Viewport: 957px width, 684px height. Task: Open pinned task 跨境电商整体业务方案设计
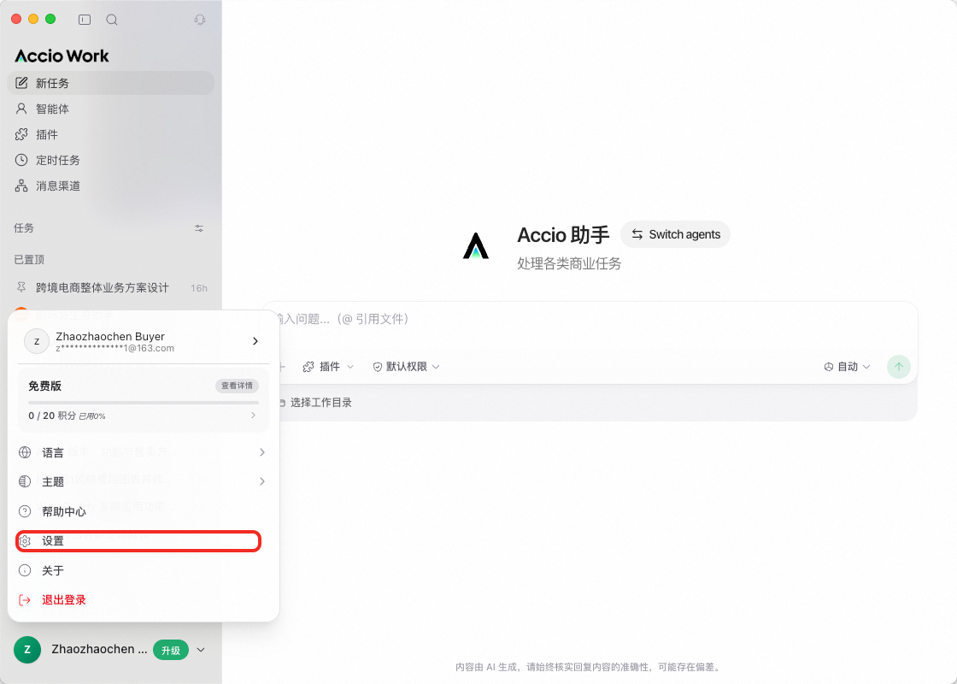point(110,287)
